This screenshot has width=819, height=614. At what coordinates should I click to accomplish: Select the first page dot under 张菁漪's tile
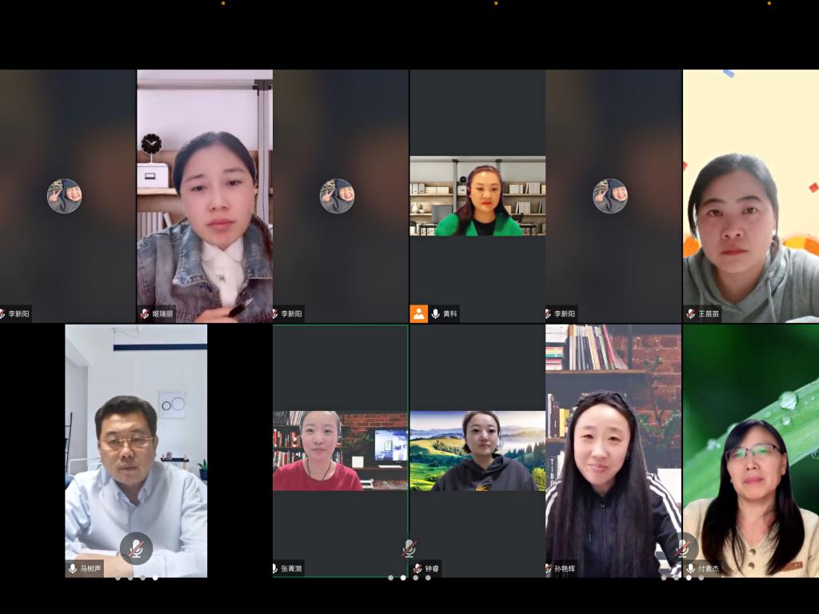(x=390, y=578)
